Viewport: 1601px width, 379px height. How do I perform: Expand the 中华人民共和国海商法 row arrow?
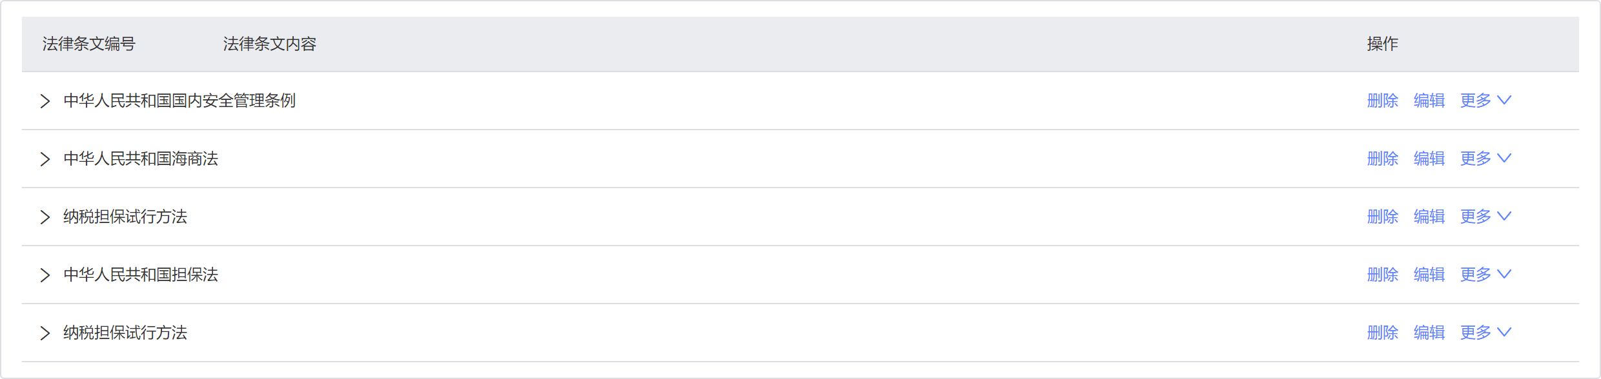(45, 159)
